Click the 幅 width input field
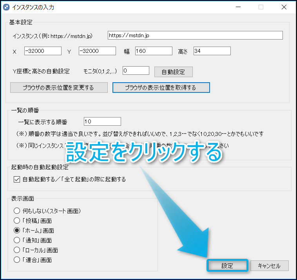This screenshot has width=297, height=280. [x=154, y=51]
